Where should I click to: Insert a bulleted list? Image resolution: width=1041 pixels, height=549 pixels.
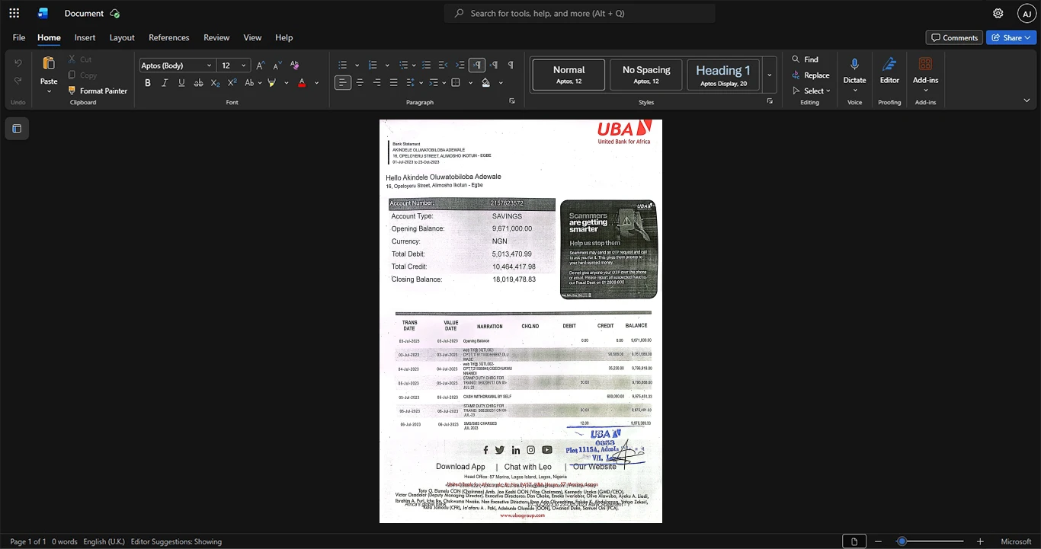click(x=343, y=65)
